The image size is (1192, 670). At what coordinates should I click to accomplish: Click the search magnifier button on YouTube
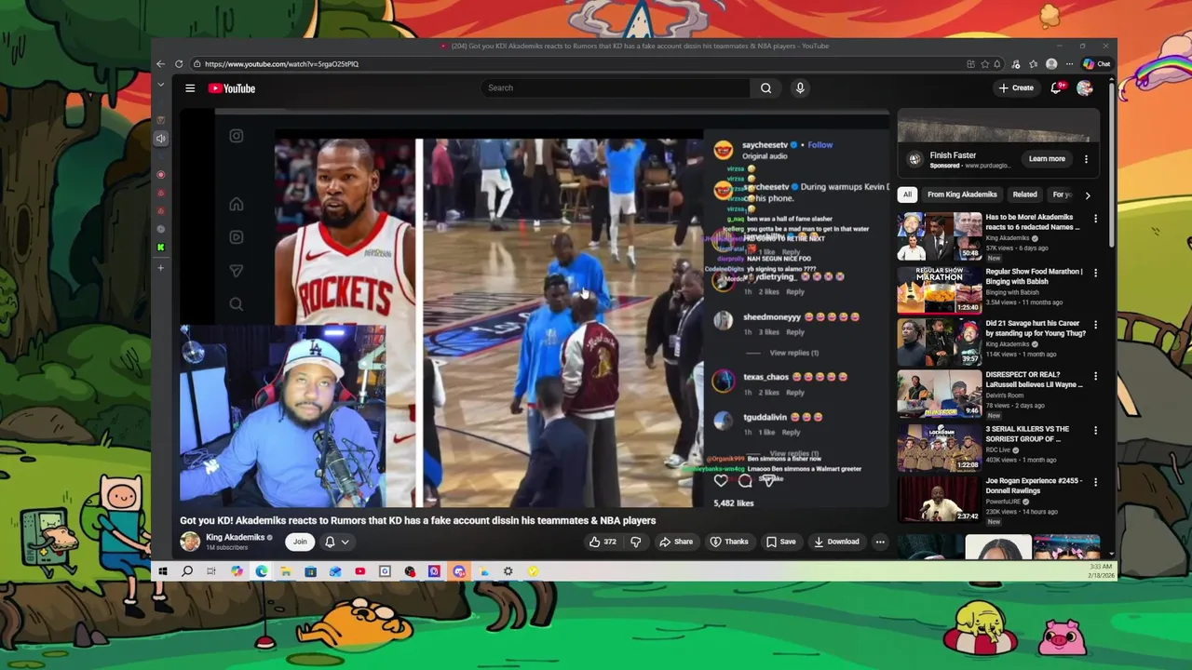765,88
